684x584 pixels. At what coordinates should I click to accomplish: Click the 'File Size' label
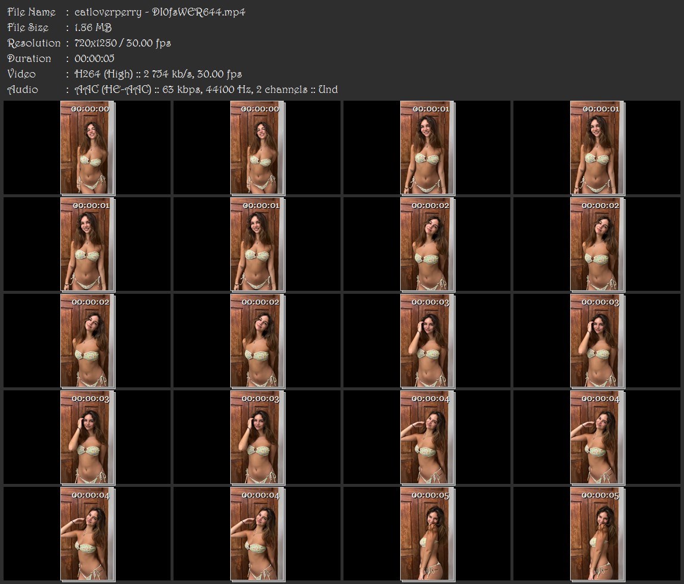(28, 27)
